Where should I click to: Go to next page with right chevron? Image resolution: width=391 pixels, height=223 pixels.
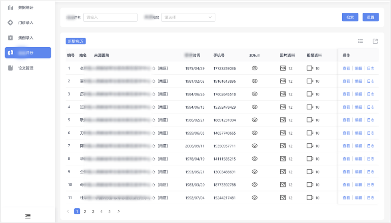118,211
